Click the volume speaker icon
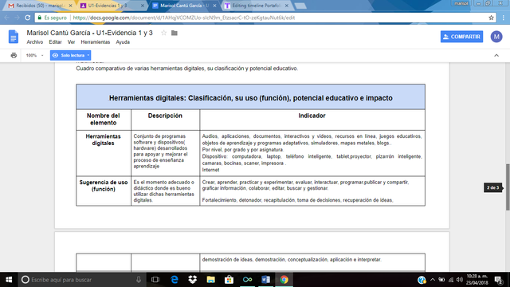The width and height of the screenshot is (510, 287). tap(460, 280)
